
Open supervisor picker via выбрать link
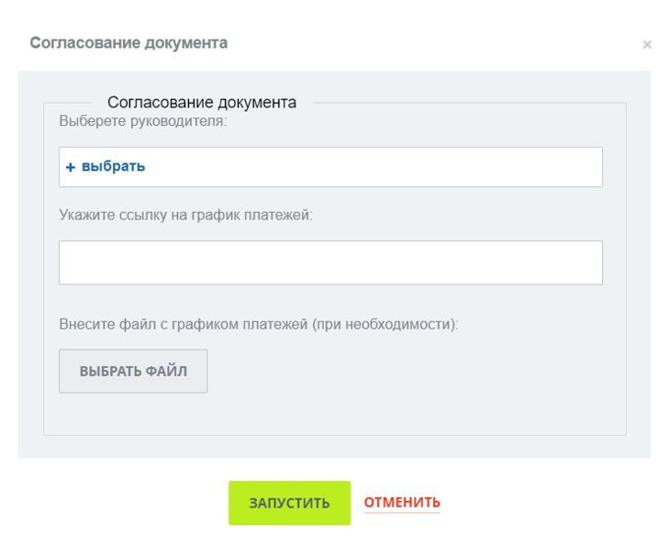pos(113,167)
